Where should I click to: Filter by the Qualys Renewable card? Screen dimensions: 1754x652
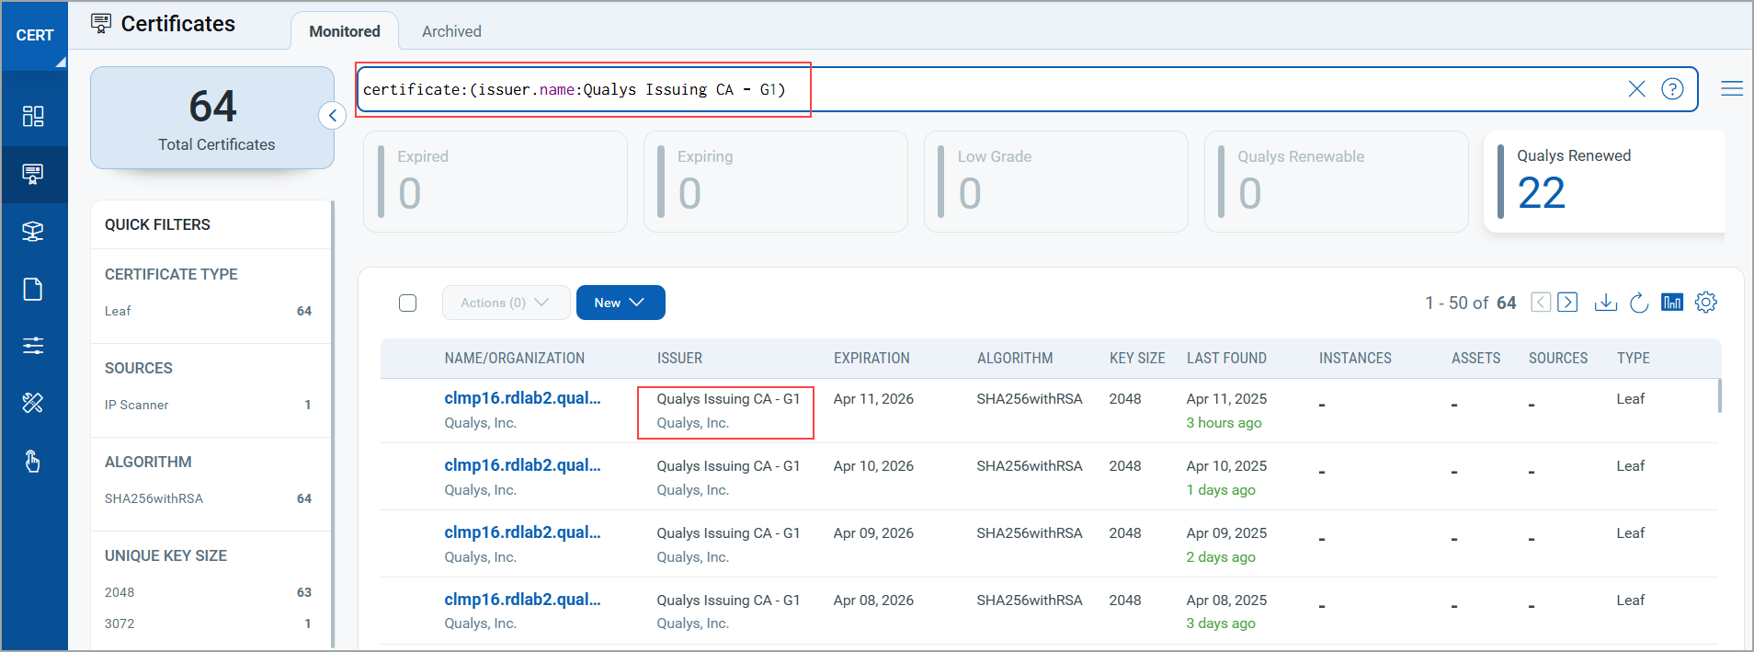tap(1337, 181)
